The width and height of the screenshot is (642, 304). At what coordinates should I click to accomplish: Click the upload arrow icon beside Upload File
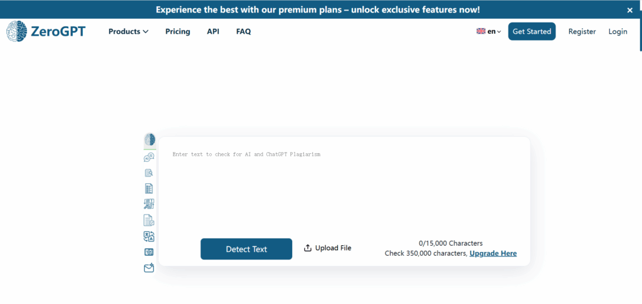[308, 248]
